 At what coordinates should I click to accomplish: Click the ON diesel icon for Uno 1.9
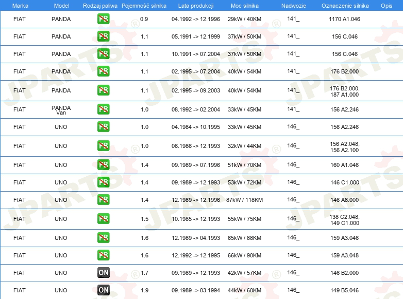click(x=103, y=290)
